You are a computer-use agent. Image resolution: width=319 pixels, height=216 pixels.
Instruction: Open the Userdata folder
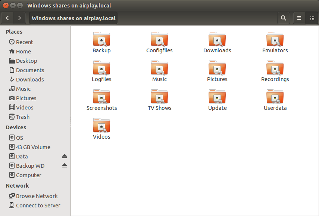click(x=275, y=97)
